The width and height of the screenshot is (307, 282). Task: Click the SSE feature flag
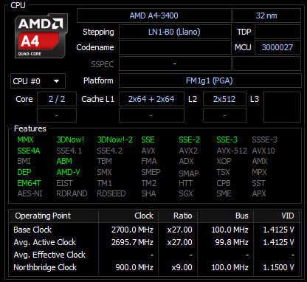tap(148, 140)
